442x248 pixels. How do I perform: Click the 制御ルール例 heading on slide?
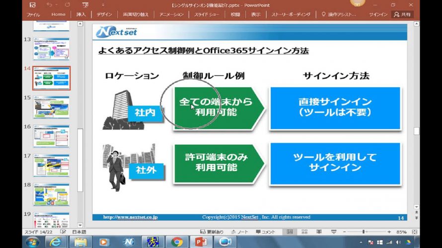tap(214, 76)
